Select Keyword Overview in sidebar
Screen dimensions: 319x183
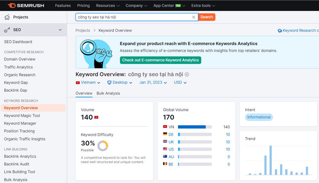pos(33,108)
